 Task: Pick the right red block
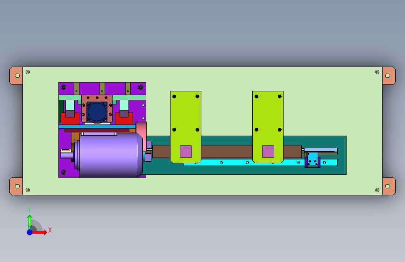coord(124,118)
